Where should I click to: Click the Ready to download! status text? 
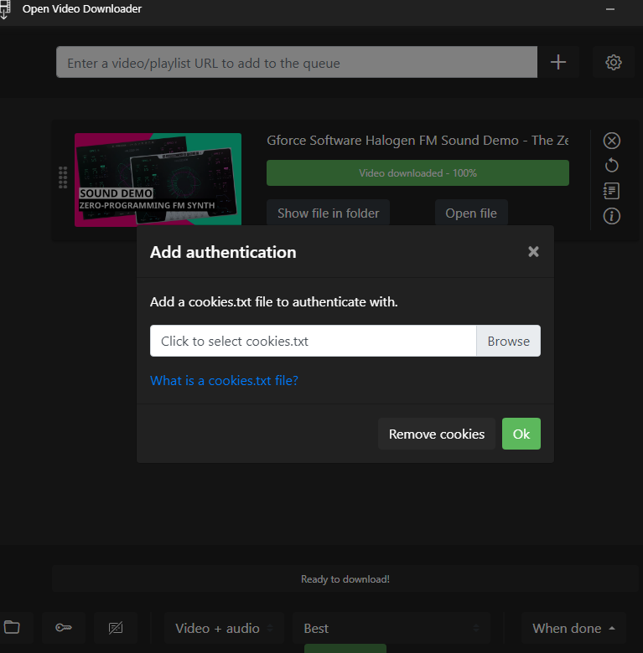click(345, 578)
